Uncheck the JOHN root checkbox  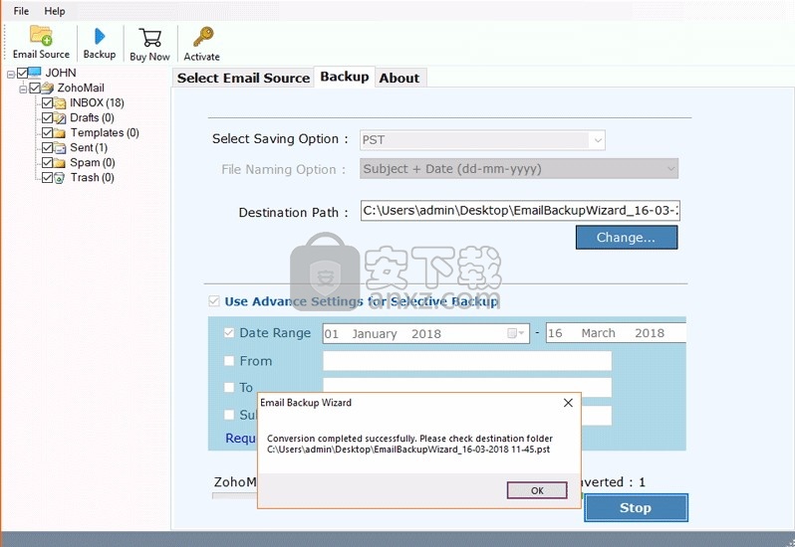point(22,73)
